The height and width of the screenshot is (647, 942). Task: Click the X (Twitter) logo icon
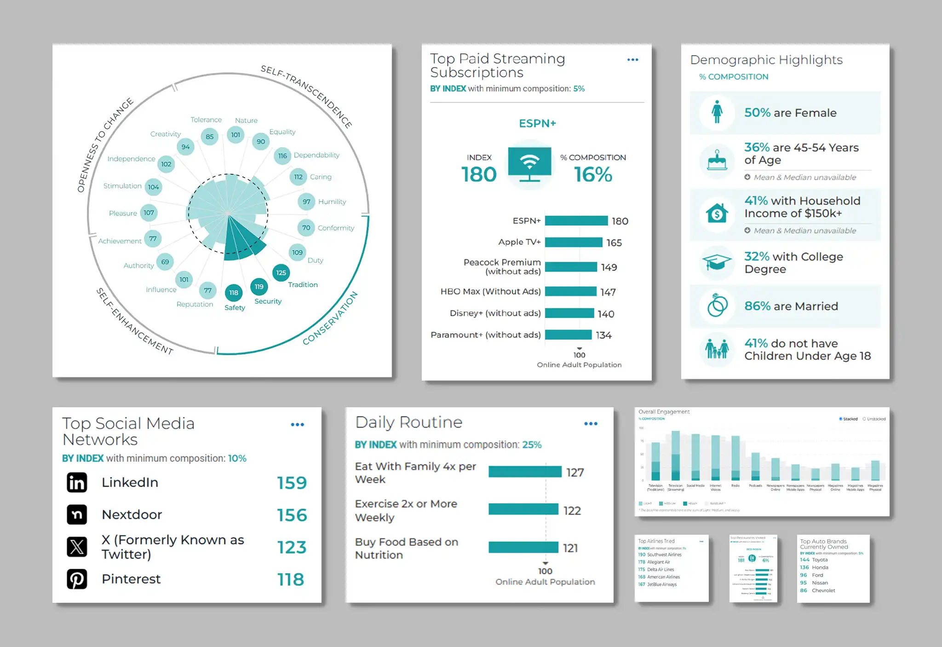[x=77, y=547]
